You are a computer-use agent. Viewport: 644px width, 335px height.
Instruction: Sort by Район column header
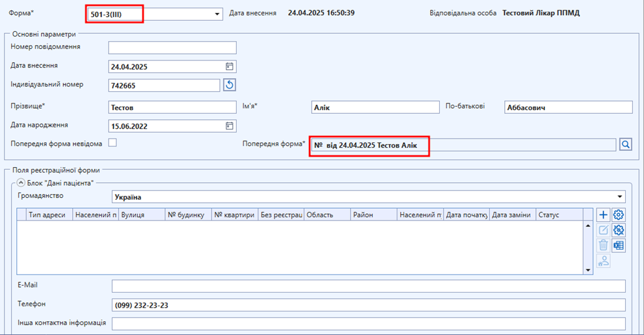tap(374, 215)
